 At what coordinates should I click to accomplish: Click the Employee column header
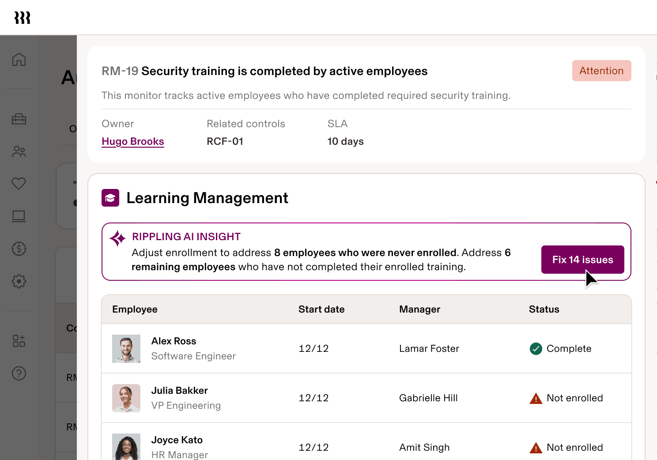point(135,309)
